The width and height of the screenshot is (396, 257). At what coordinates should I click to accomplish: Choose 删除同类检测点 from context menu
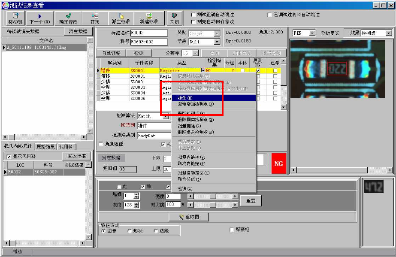point(214,120)
